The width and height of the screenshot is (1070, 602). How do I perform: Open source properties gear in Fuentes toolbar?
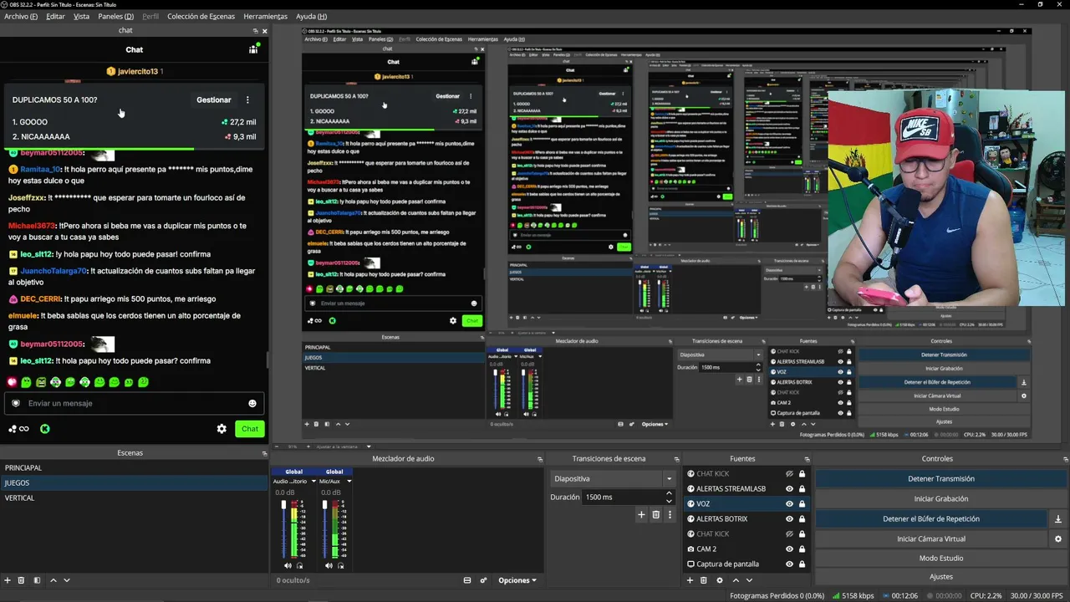(719, 580)
